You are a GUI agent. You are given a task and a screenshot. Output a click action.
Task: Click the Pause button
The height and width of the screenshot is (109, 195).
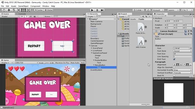[97, 10]
